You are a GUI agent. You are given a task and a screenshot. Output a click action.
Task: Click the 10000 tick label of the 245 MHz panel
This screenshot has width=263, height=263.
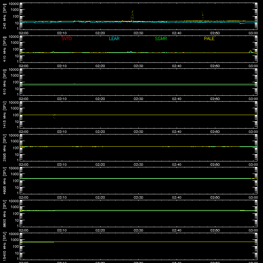point(14,4)
